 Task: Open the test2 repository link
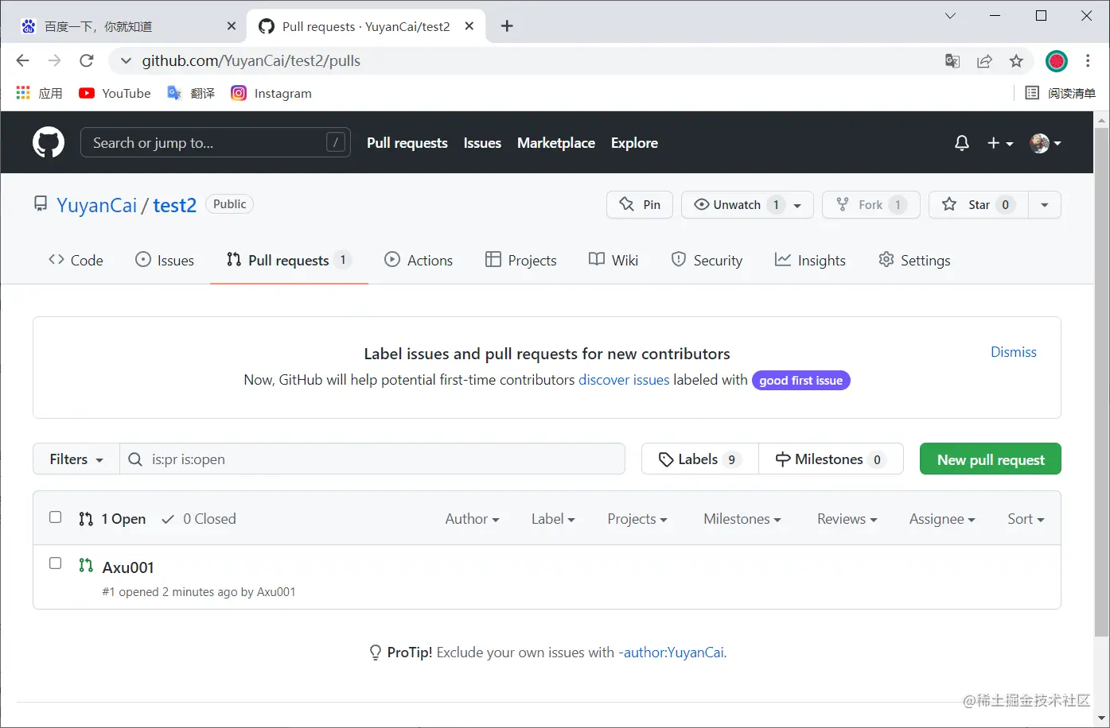(174, 205)
